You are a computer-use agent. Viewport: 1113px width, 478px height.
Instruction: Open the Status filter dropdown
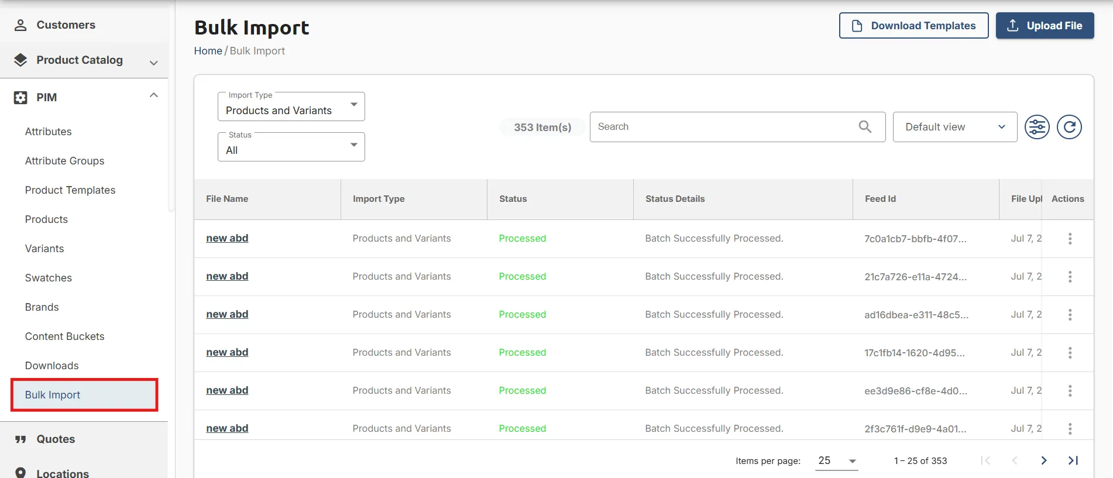click(291, 147)
